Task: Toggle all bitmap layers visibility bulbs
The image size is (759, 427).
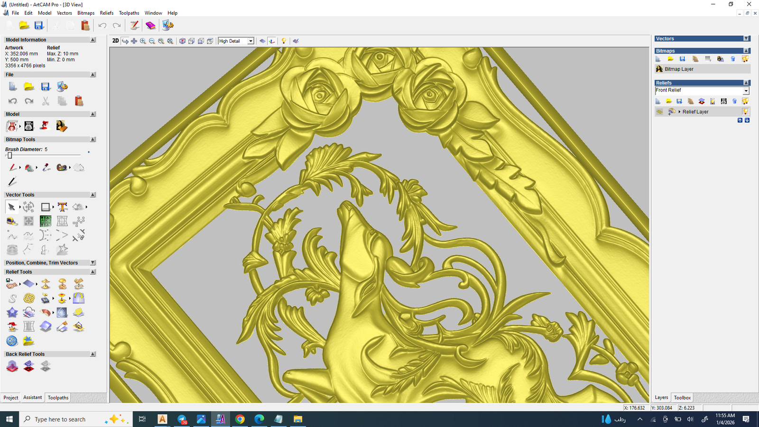Action: click(x=745, y=59)
